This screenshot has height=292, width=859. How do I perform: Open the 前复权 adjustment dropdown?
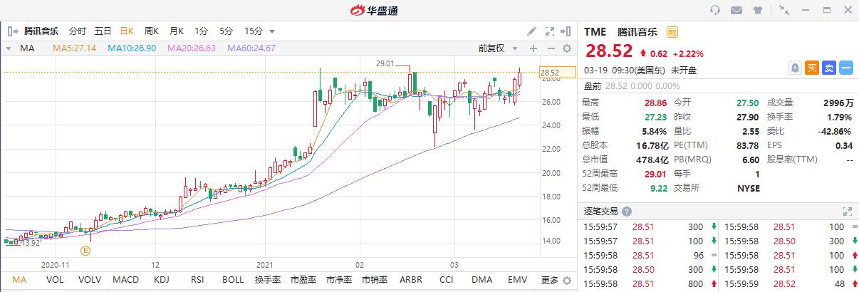coord(496,48)
